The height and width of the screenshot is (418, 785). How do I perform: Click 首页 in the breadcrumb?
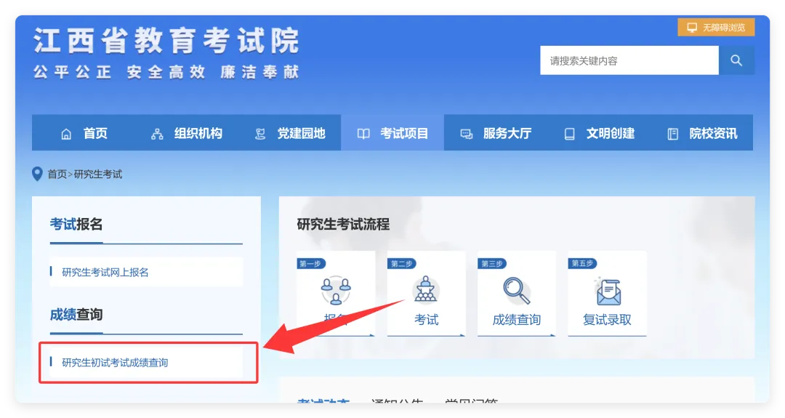pos(57,174)
